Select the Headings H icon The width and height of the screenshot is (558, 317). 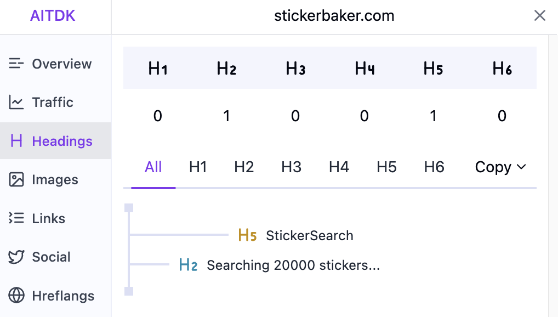coord(16,141)
